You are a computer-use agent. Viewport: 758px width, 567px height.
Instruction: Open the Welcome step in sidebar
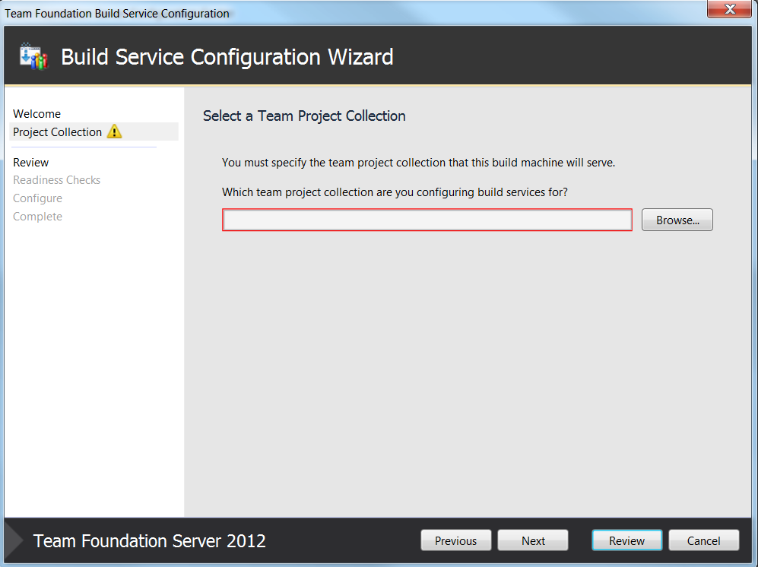point(36,113)
